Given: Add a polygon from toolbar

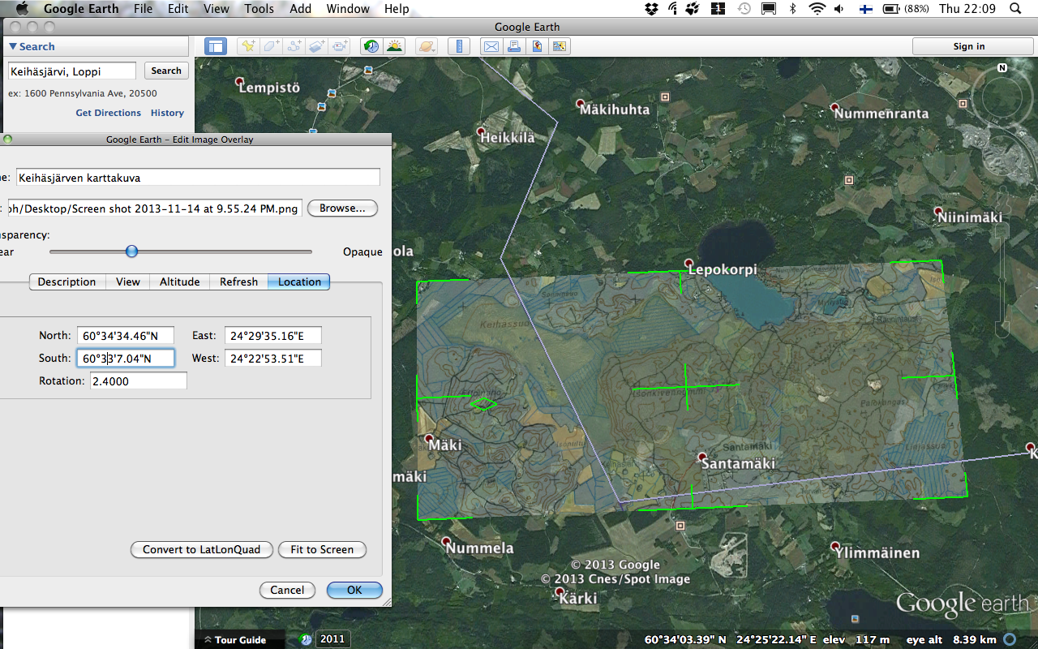Looking at the screenshot, I should 272,46.
